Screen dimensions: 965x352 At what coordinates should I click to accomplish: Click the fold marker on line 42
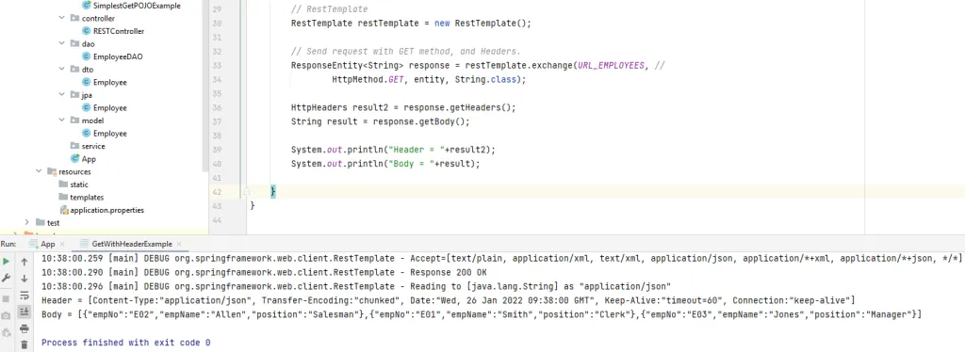(x=246, y=192)
